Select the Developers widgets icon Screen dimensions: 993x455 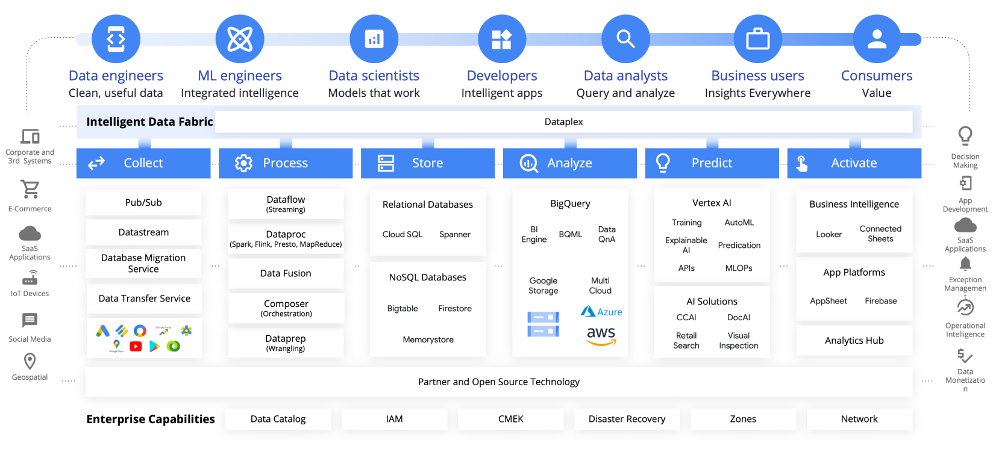tap(502, 39)
